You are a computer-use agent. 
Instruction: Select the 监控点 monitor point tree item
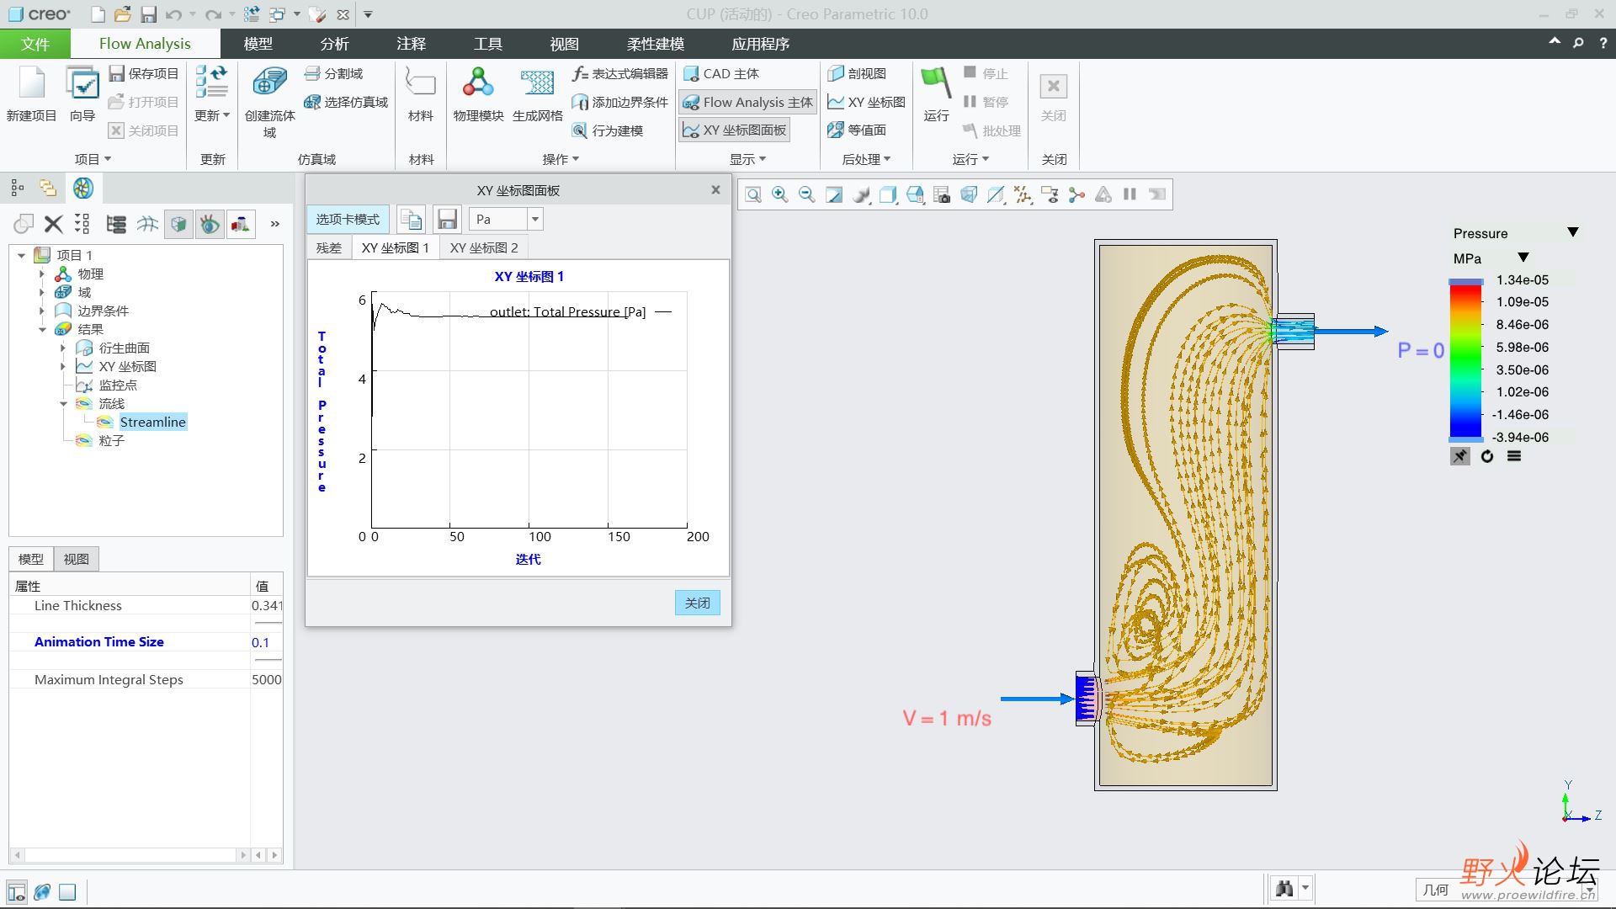(x=118, y=385)
